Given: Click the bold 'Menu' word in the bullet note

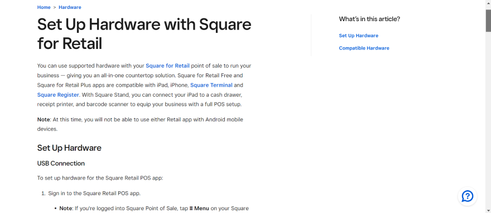Looking at the screenshot, I should [x=201, y=209].
